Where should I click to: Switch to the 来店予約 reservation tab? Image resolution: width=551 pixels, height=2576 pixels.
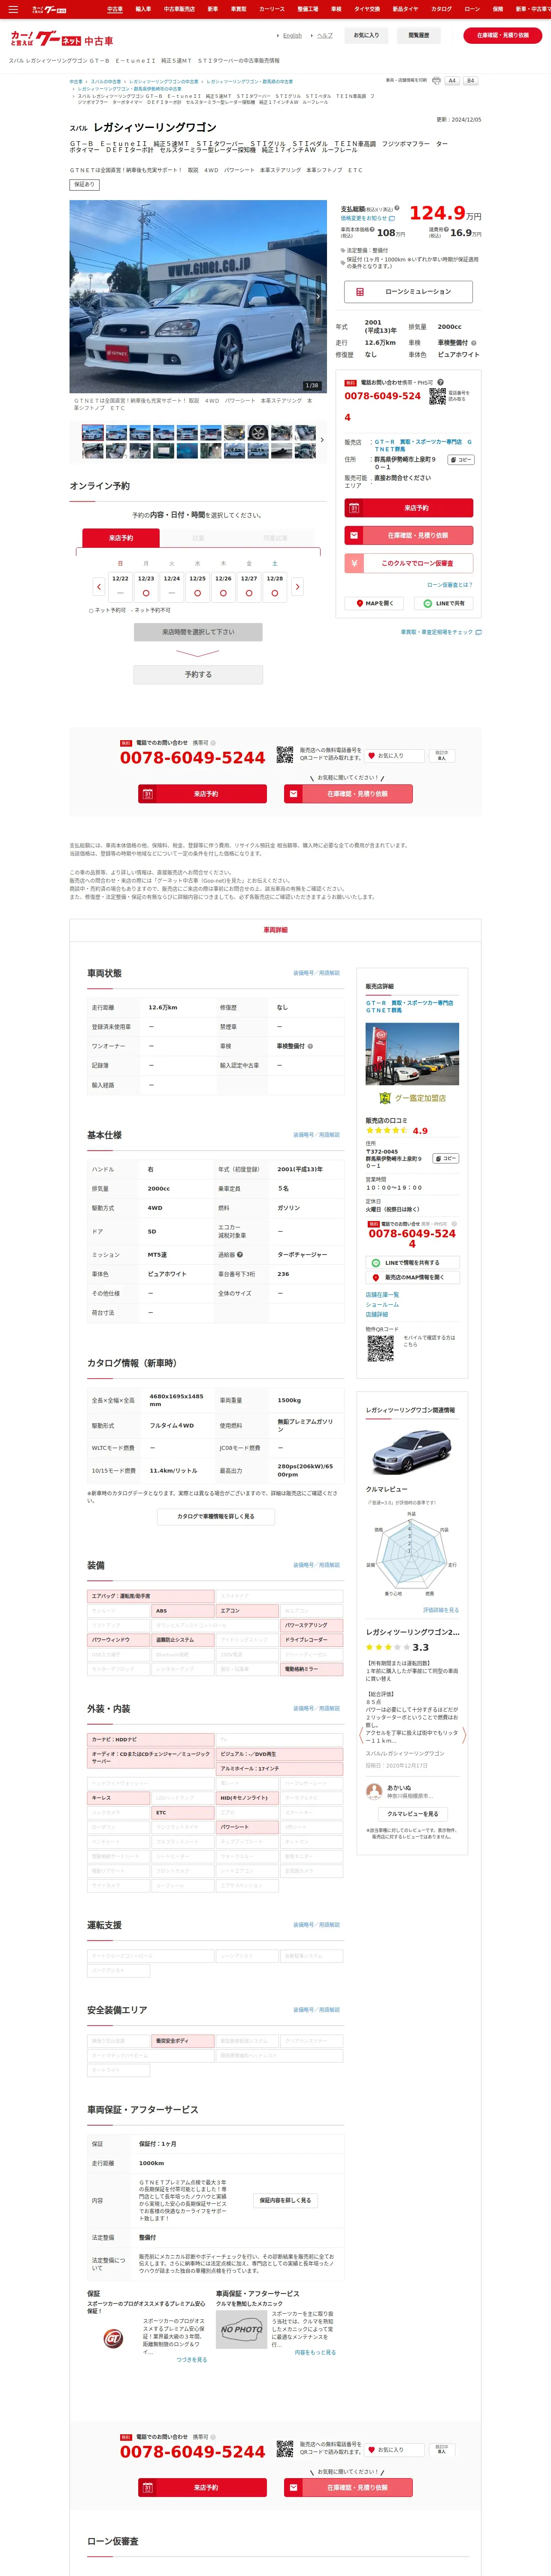pos(120,538)
